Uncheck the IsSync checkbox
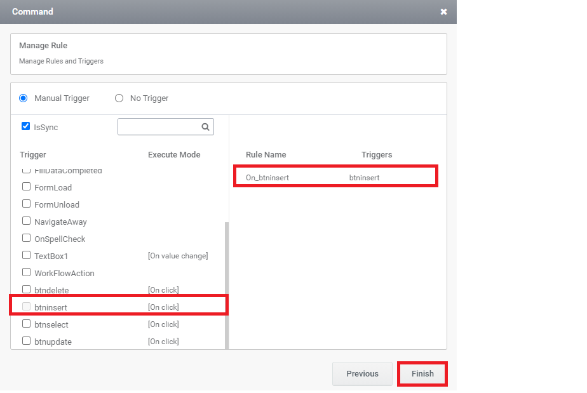587x393 pixels. [x=25, y=126]
